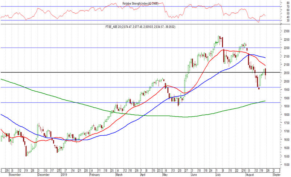Select the 2250 price axis label
The width and height of the screenshot is (291, 177).
pos(287,40)
